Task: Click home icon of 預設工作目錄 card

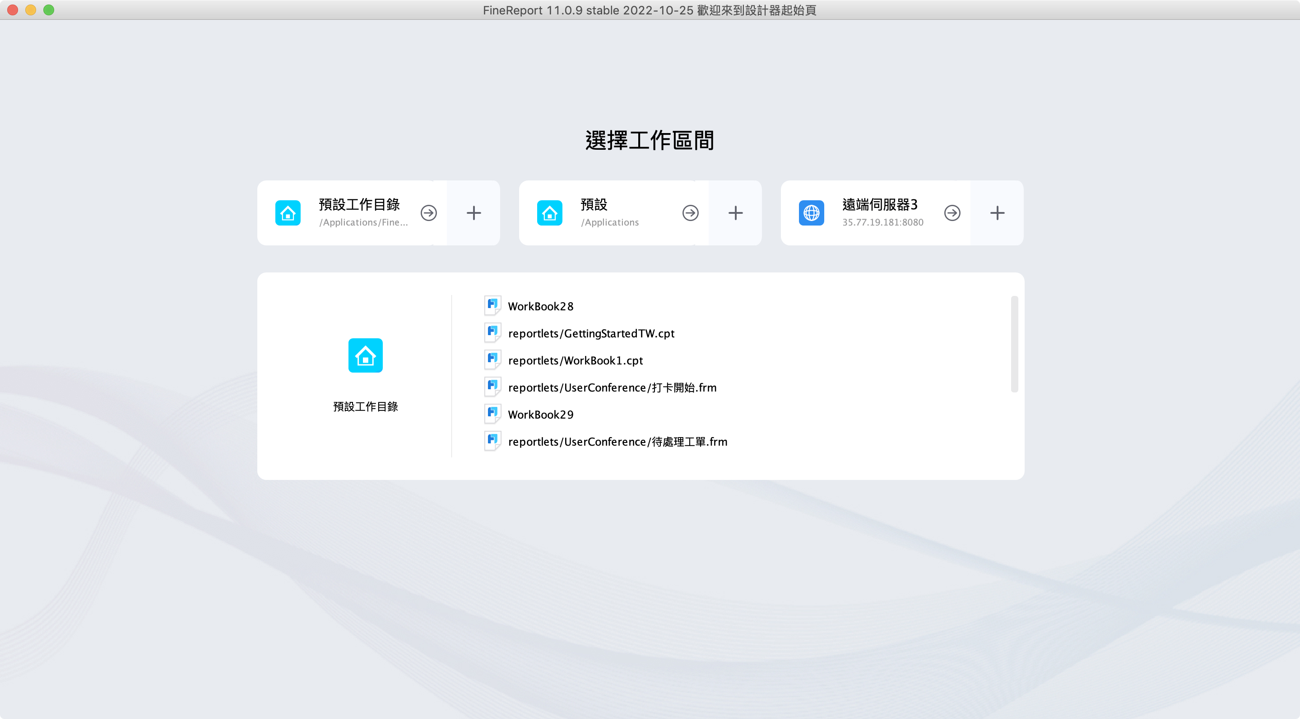Action: pos(288,213)
